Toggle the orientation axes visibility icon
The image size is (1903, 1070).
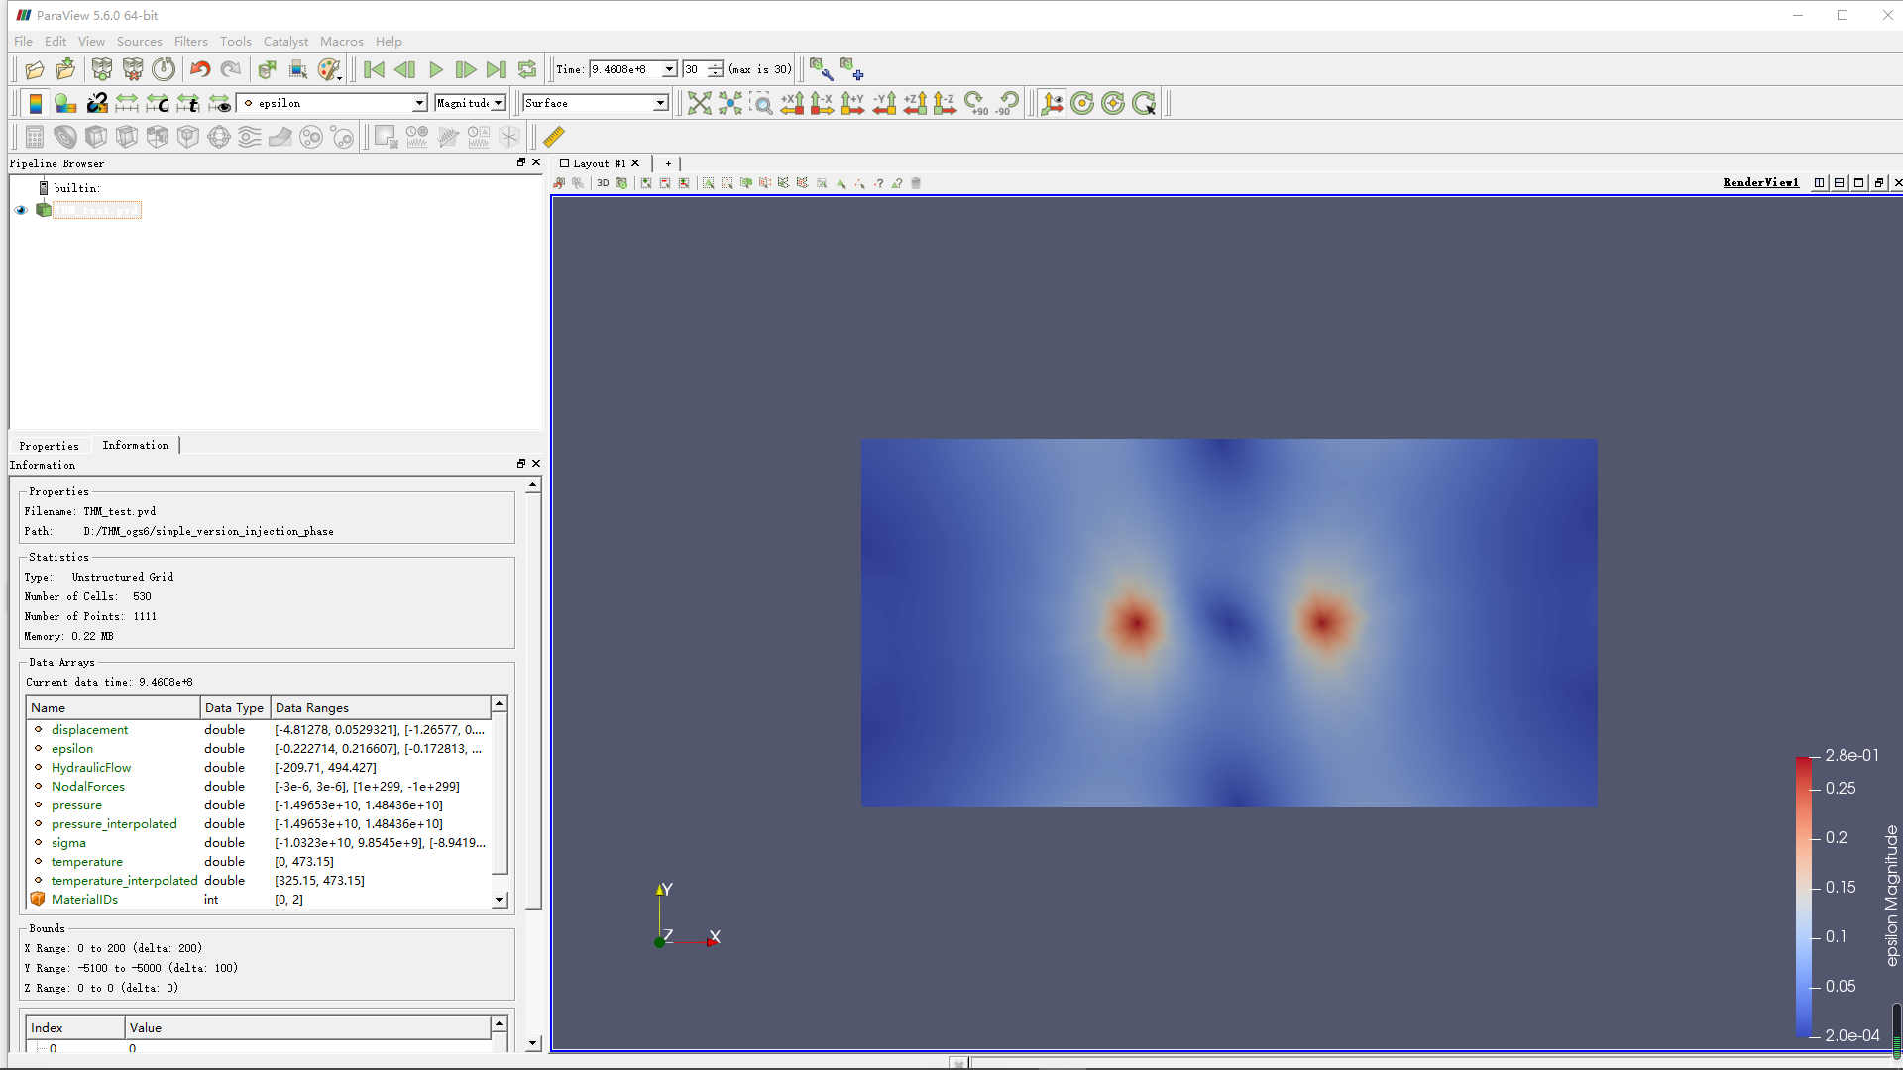point(1053,103)
